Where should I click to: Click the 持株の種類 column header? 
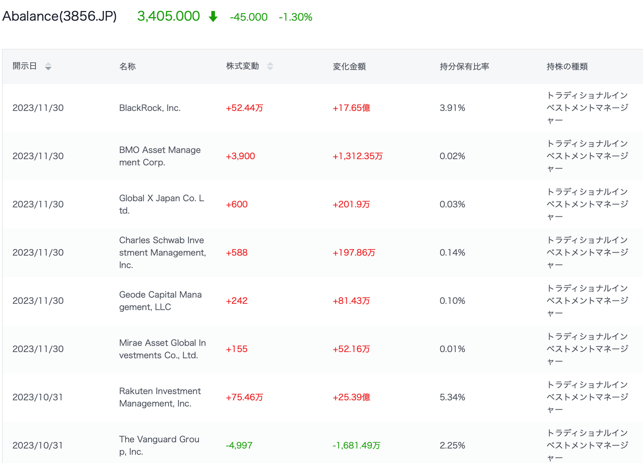pyautogui.click(x=567, y=66)
